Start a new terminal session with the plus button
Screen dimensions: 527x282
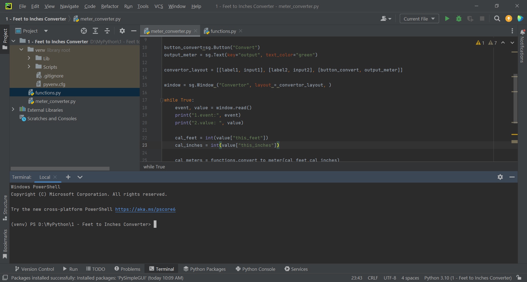(68, 177)
